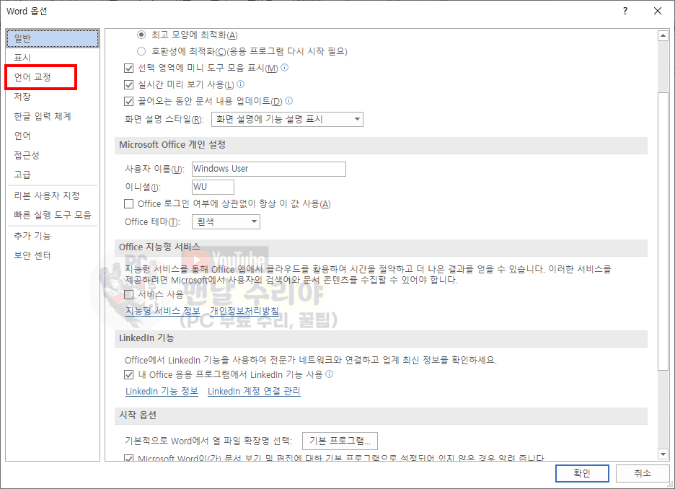Click the 취소 button
The height and width of the screenshot is (489, 675).
pyautogui.click(x=643, y=473)
